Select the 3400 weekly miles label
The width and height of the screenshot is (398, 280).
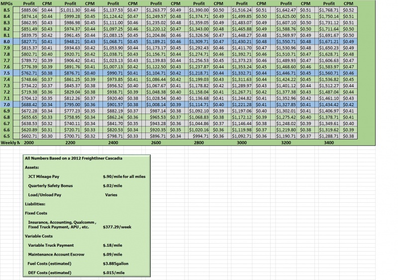point(329,142)
